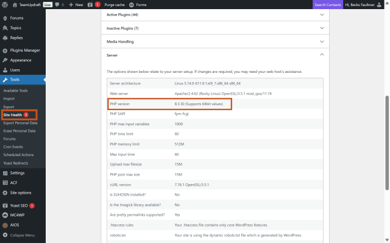Click the .htaccess rules row label

tap(122, 225)
